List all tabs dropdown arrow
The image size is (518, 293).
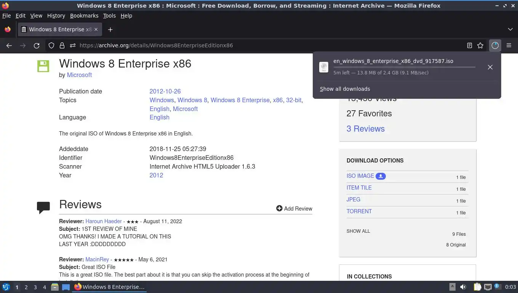tap(510, 29)
